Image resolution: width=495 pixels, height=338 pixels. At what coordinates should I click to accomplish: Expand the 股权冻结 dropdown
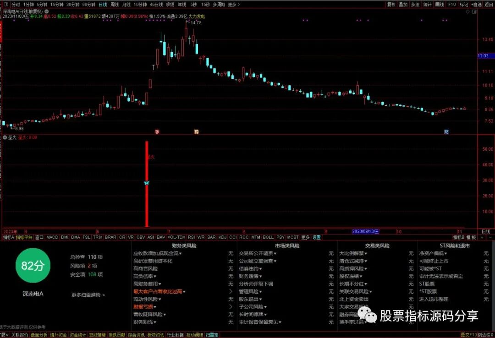click(x=351, y=276)
